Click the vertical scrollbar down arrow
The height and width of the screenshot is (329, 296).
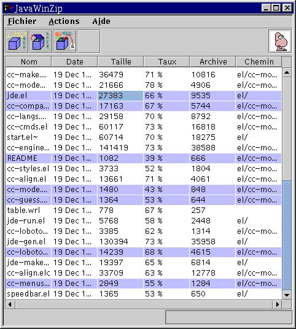tap(287, 295)
